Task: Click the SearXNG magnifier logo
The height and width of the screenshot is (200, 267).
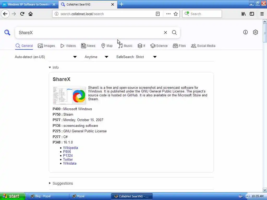Action: (x=7, y=32)
